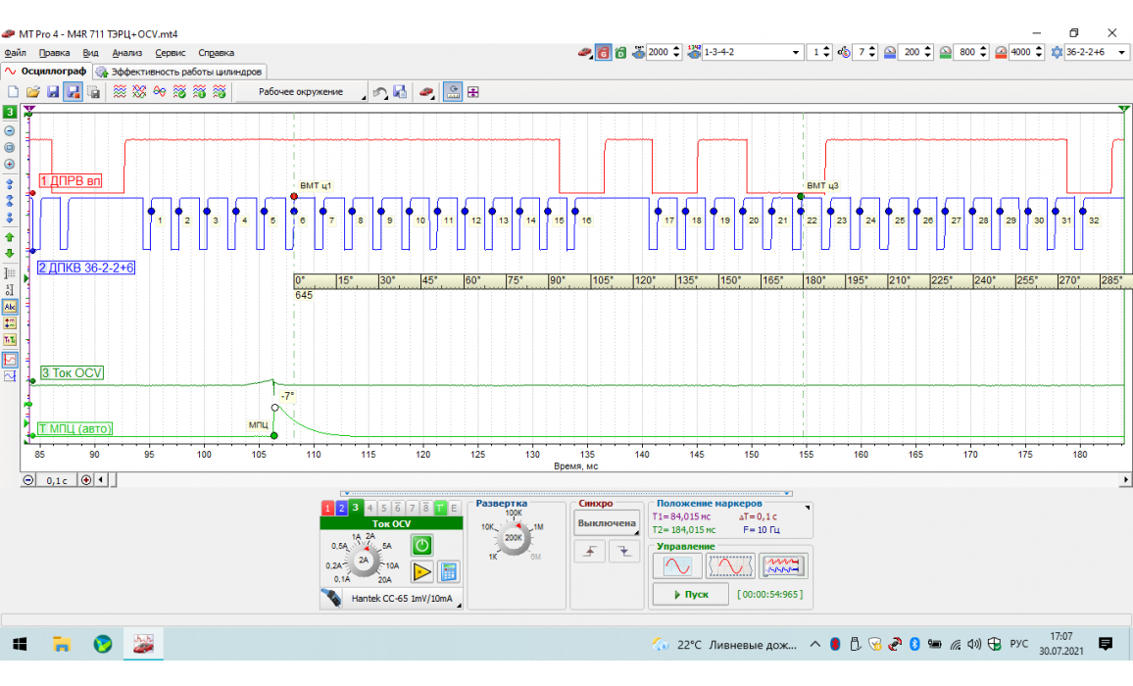Select the falling edge trigger icon
This screenshot has height=686, width=1133.
[624, 553]
